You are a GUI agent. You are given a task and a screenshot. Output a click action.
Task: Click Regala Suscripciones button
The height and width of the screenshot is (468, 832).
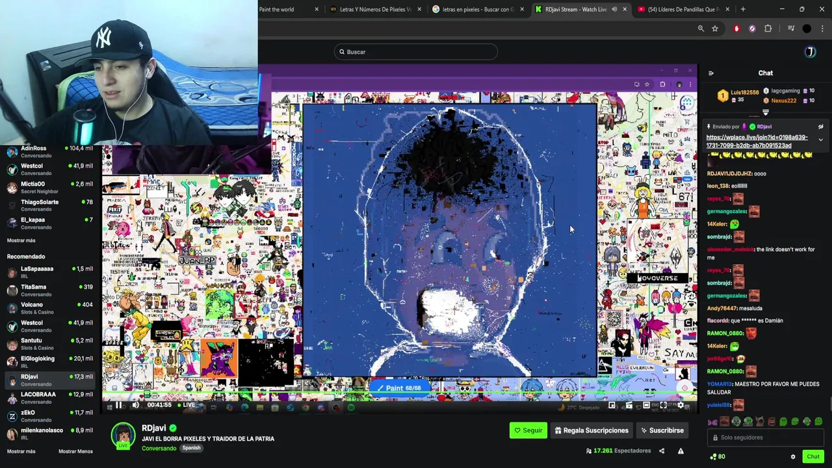591,430
